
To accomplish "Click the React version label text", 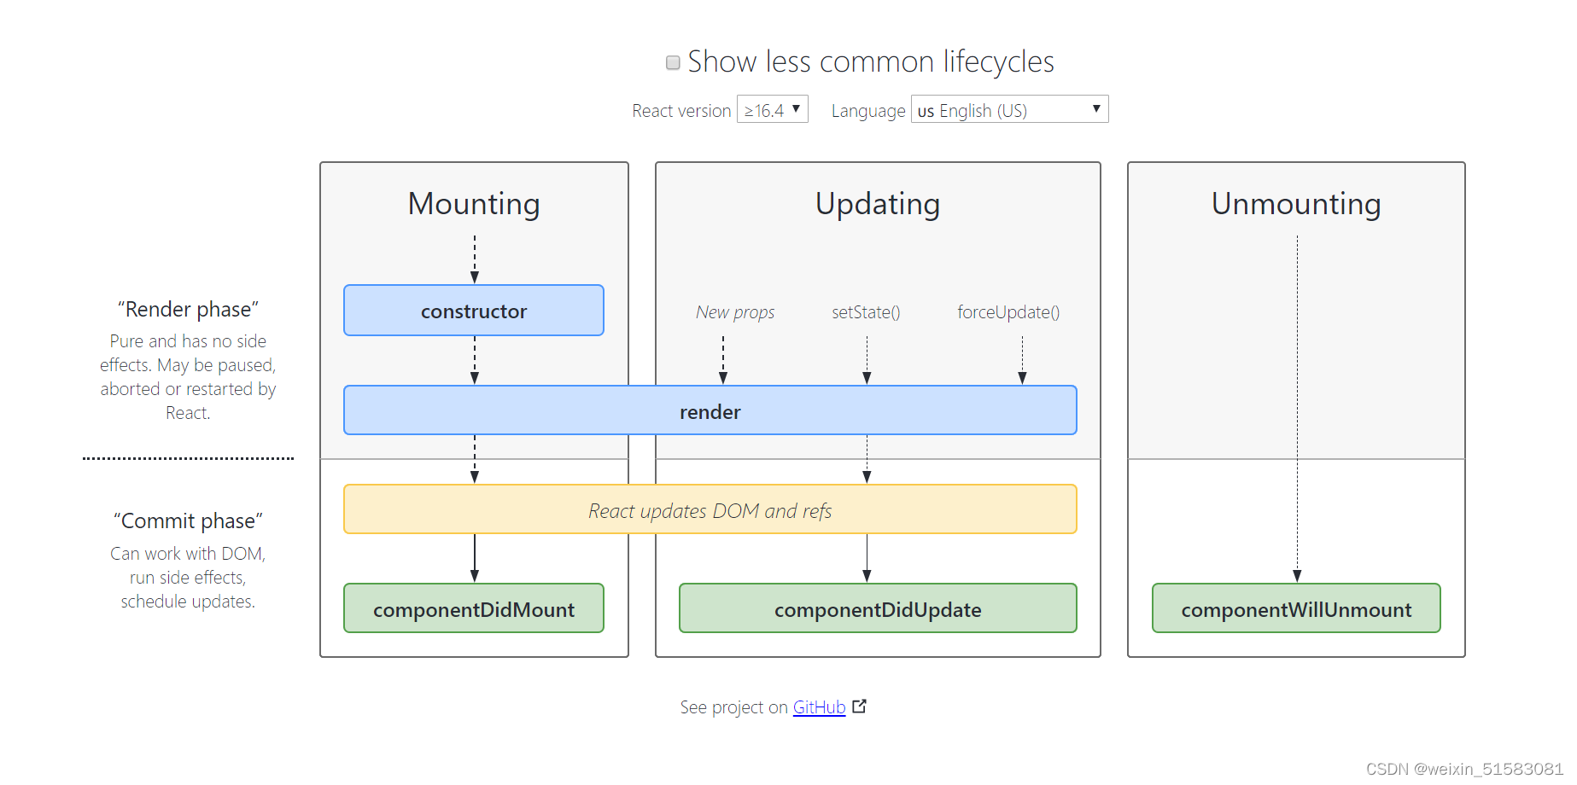I will 681,111.
